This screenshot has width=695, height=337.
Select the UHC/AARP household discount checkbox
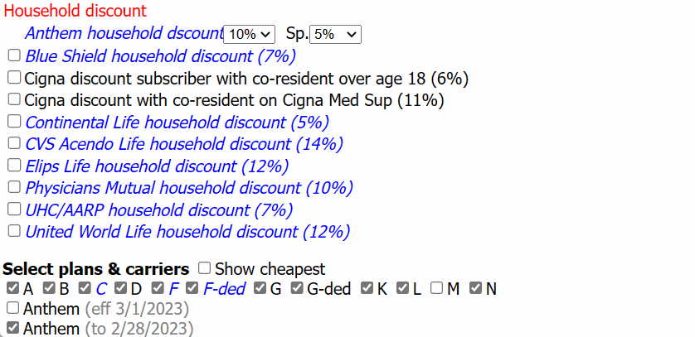[14, 209]
